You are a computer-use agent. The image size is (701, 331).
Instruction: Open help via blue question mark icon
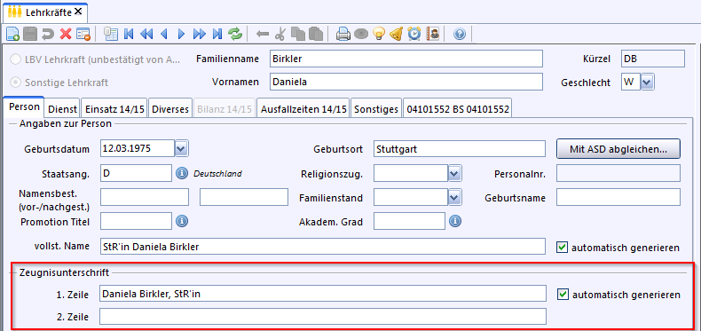click(460, 34)
